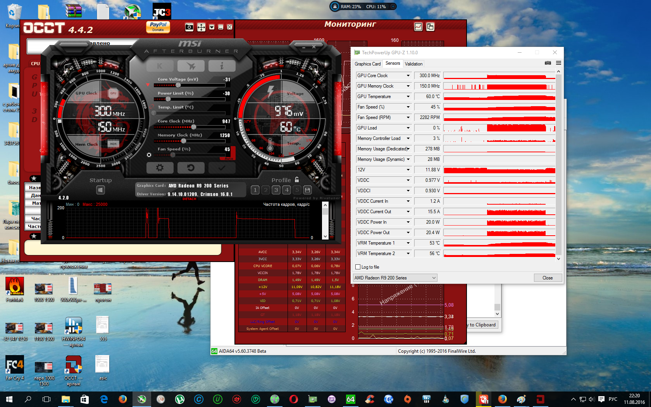Open the Windows Start menu
The width and height of the screenshot is (651, 407).
(9, 399)
